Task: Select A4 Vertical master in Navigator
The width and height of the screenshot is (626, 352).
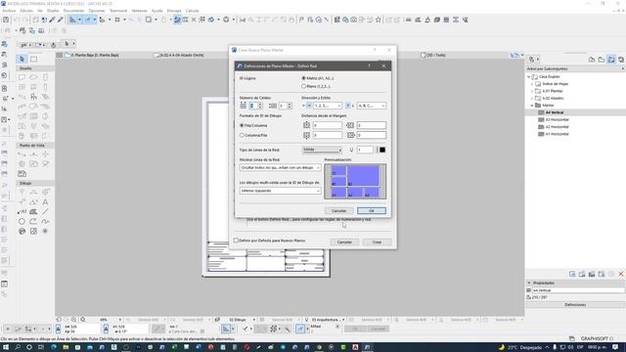Action: [x=555, y=112]
